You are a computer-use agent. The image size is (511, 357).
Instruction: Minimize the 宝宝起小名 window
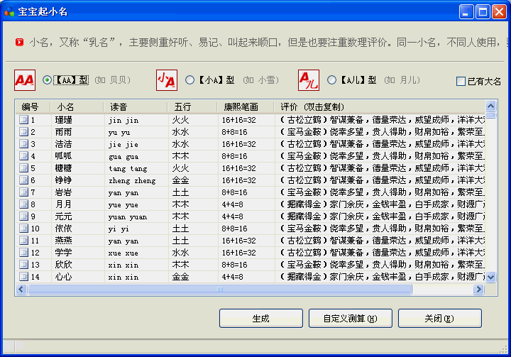466,12
